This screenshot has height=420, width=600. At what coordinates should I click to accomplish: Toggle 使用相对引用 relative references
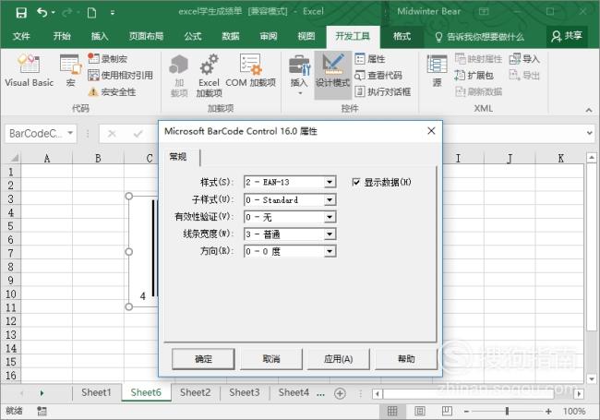tap(120, 75)
